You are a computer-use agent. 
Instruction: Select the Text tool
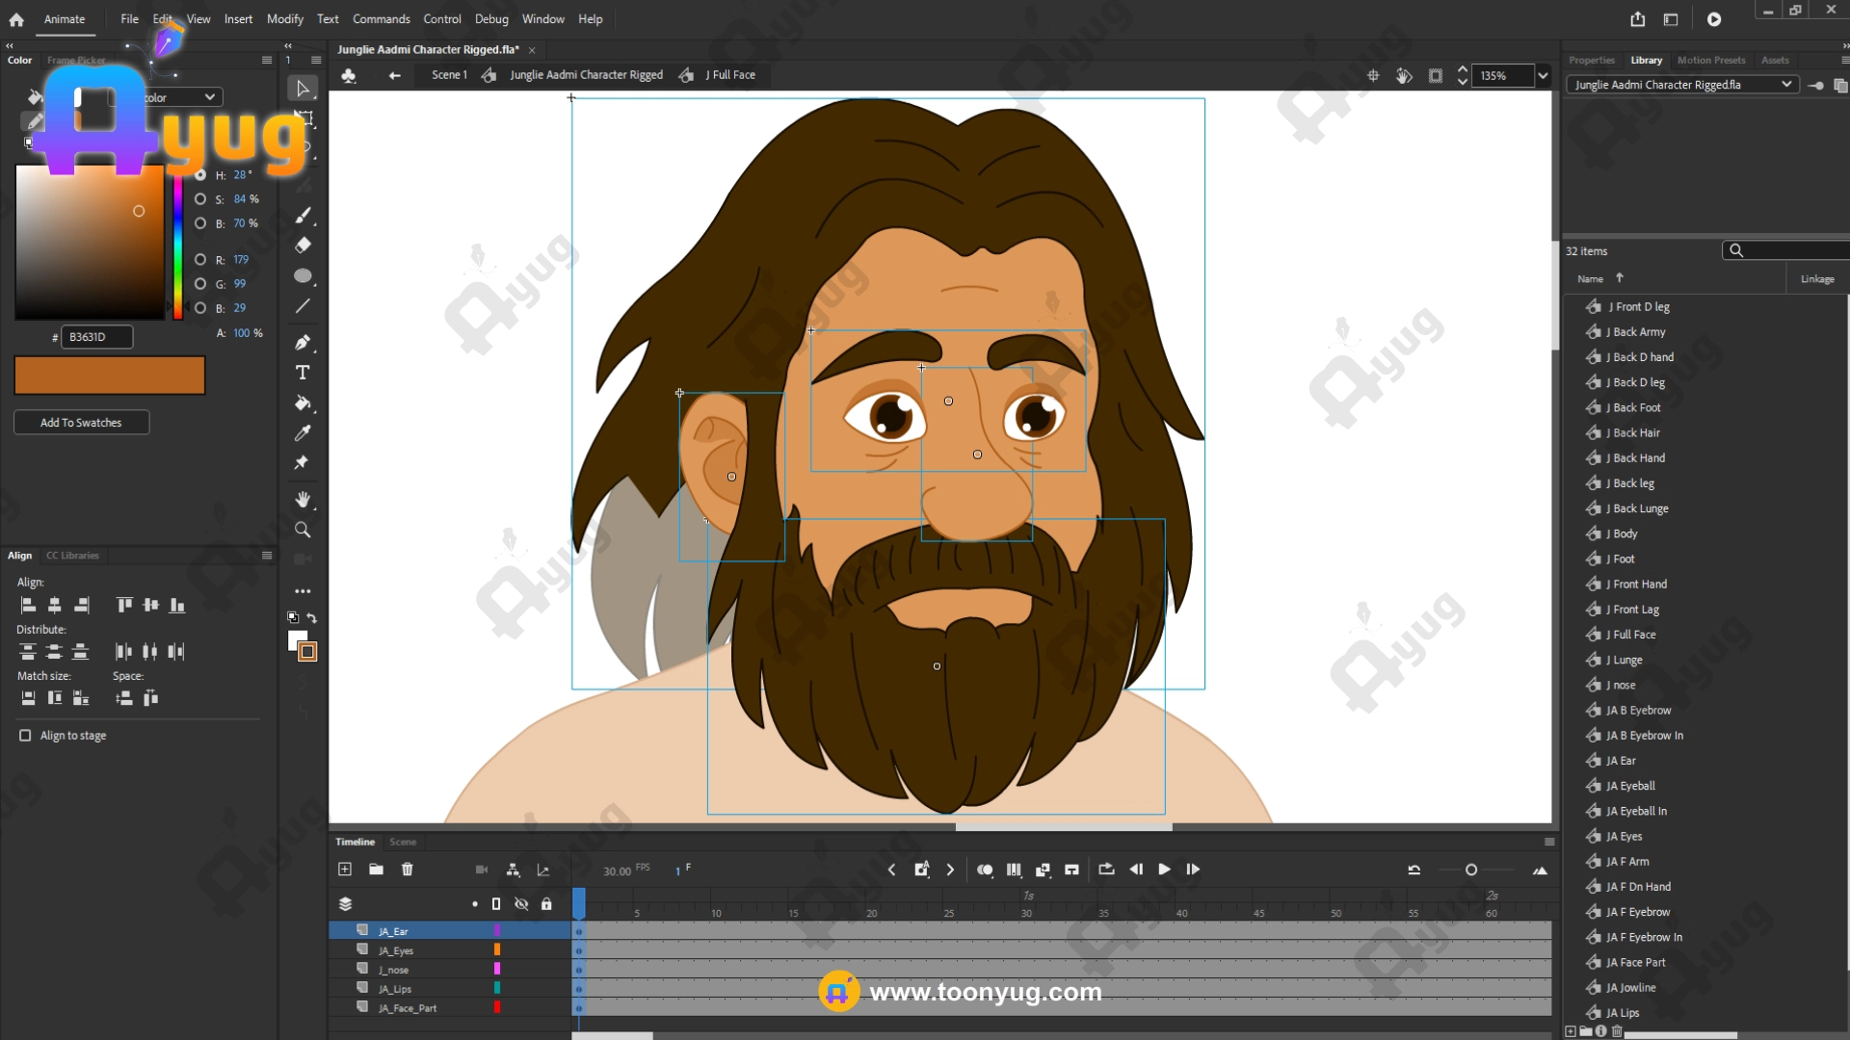pos(303,373)
